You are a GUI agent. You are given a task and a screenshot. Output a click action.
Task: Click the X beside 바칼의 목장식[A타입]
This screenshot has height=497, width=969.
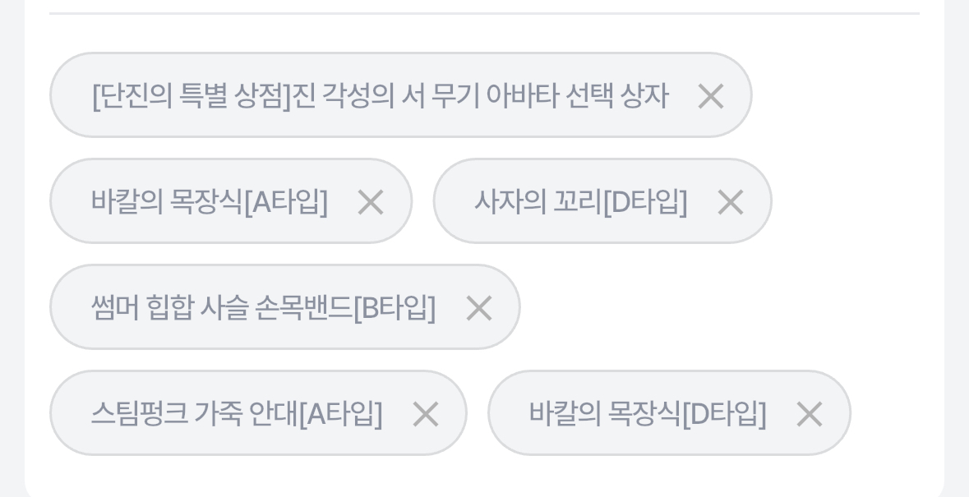click(370, 202)
